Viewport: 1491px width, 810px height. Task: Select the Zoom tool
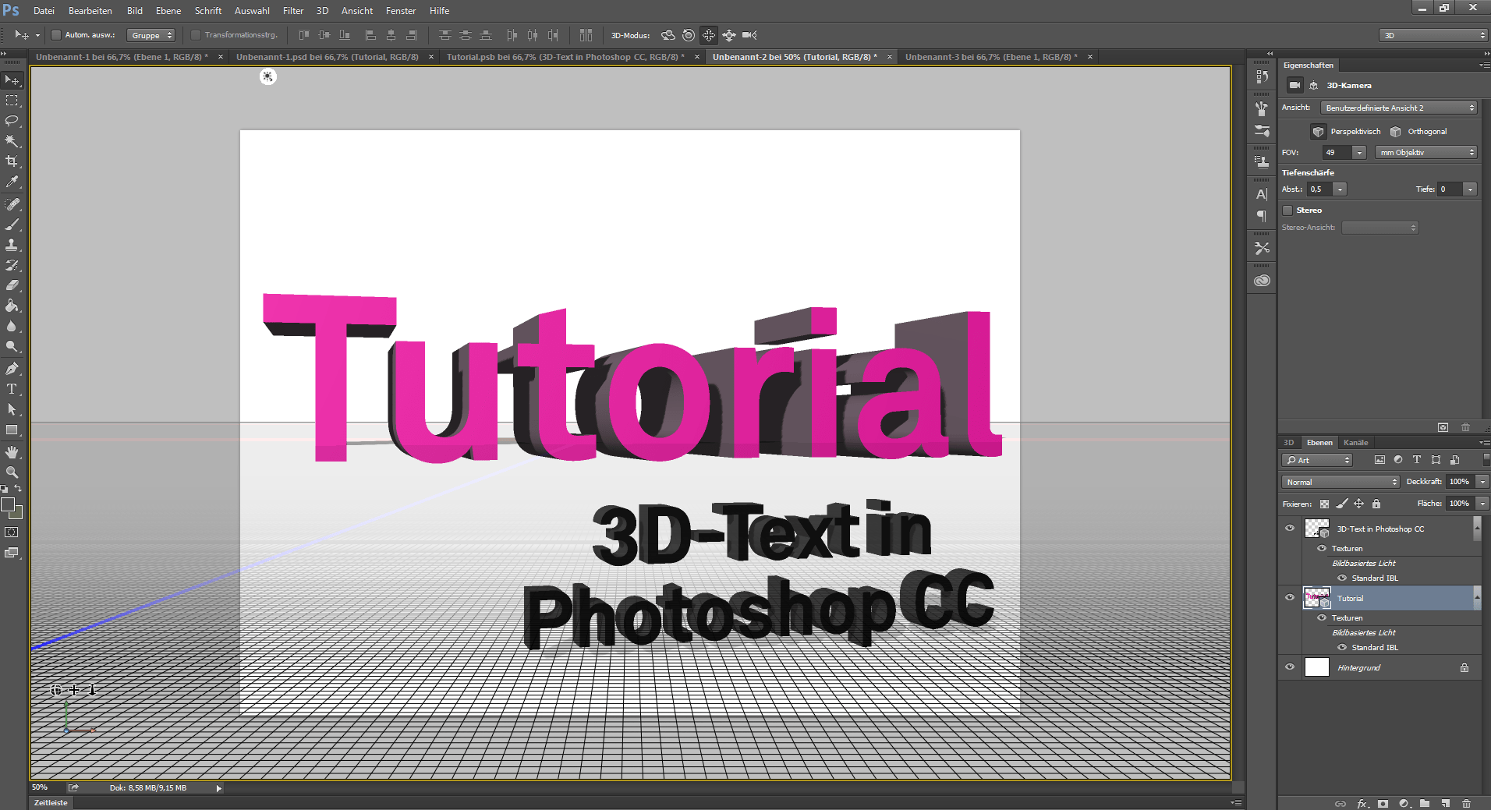[x=12, y=472]
